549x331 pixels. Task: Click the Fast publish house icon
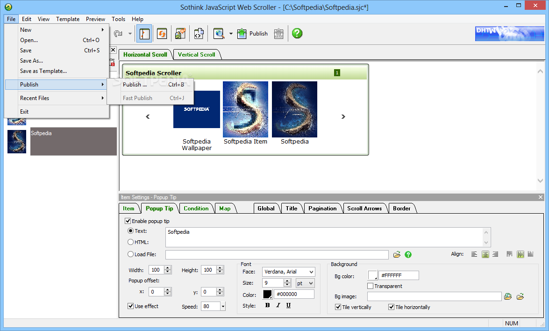(278, 34)
